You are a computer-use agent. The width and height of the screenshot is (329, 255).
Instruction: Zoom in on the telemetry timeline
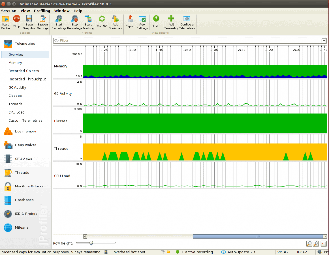click(309, 244)
